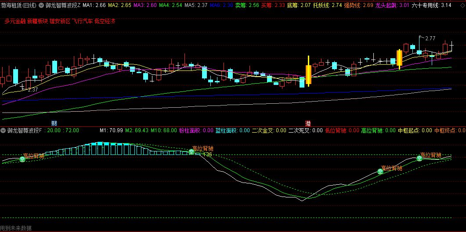Screen dimensions: 466x232
Task: Click the 二次金叉: 0.00 legend entry
Action: point(269,130)
